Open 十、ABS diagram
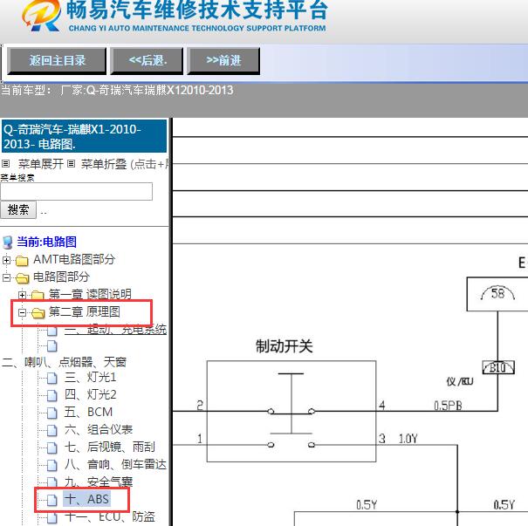The height and width of the screenshot is (526, 528). click(x=86, y=499)
